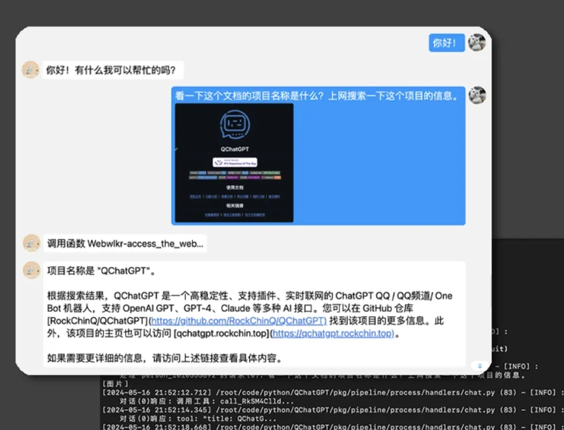Viewport: 564px width, 430px height.
Task: Open the bot avatar beside the 调用函数 message
Action: (31, 243)
